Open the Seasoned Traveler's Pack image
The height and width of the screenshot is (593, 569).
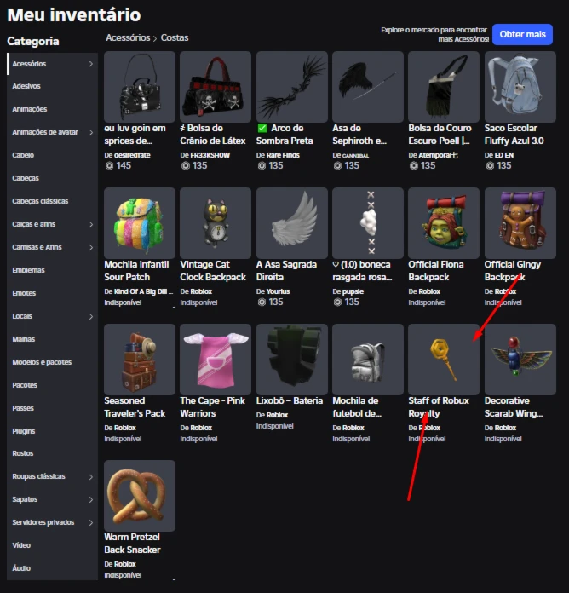pyautogui.click(x=140, y=360)
